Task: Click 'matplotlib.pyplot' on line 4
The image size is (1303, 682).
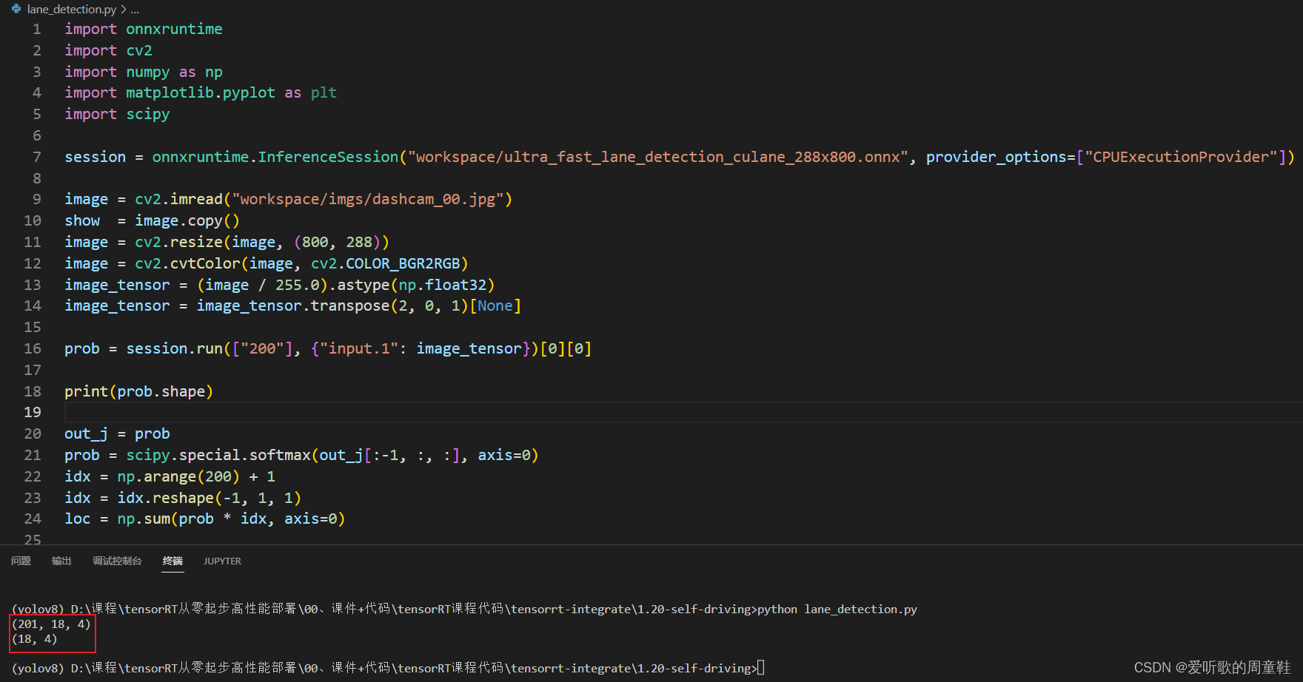Action: pos(200,92)
